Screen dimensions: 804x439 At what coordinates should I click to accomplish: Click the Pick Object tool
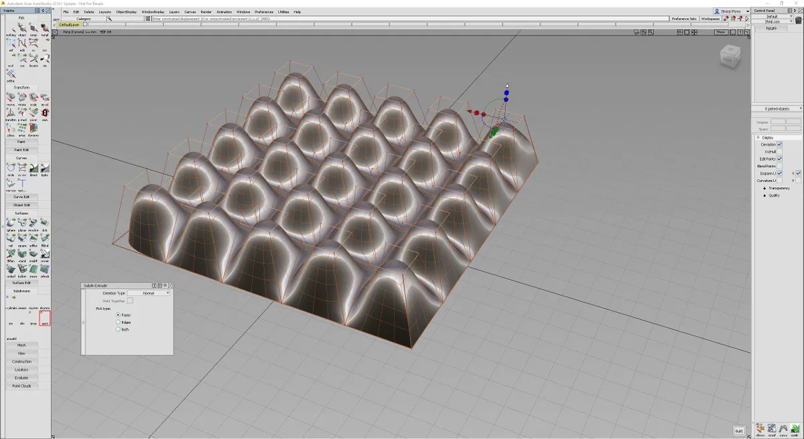(22, 28)
